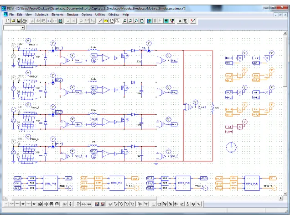Viewport: 290px width, 215px height.
Task: Open the Utilities menu
Action: coord(100,15)
